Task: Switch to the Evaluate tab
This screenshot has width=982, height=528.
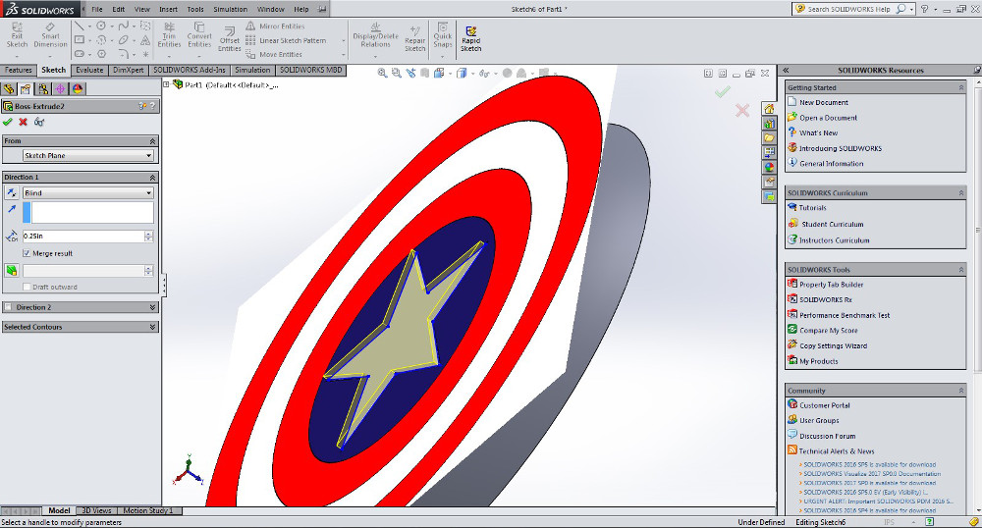Action: [89, 70]
